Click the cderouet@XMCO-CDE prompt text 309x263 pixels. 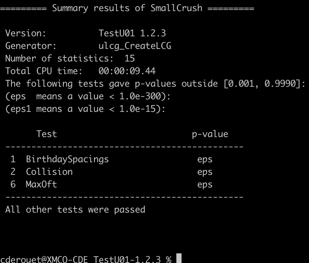(44, 259)
